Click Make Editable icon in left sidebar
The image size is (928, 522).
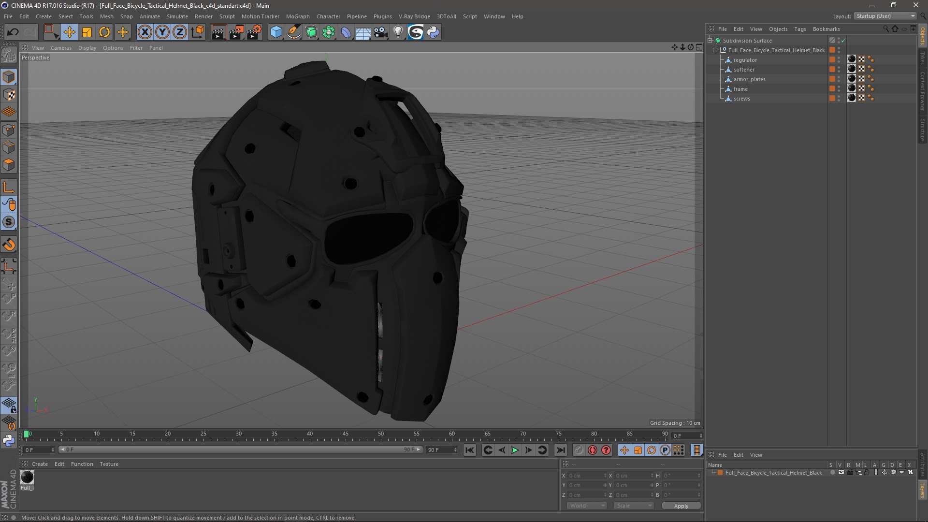[9, 55]
